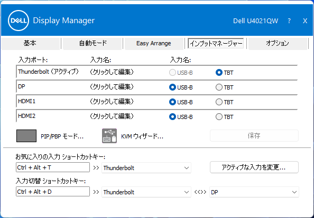
Task: Edit input name for HDMI1 row
Action: [112, 102]
